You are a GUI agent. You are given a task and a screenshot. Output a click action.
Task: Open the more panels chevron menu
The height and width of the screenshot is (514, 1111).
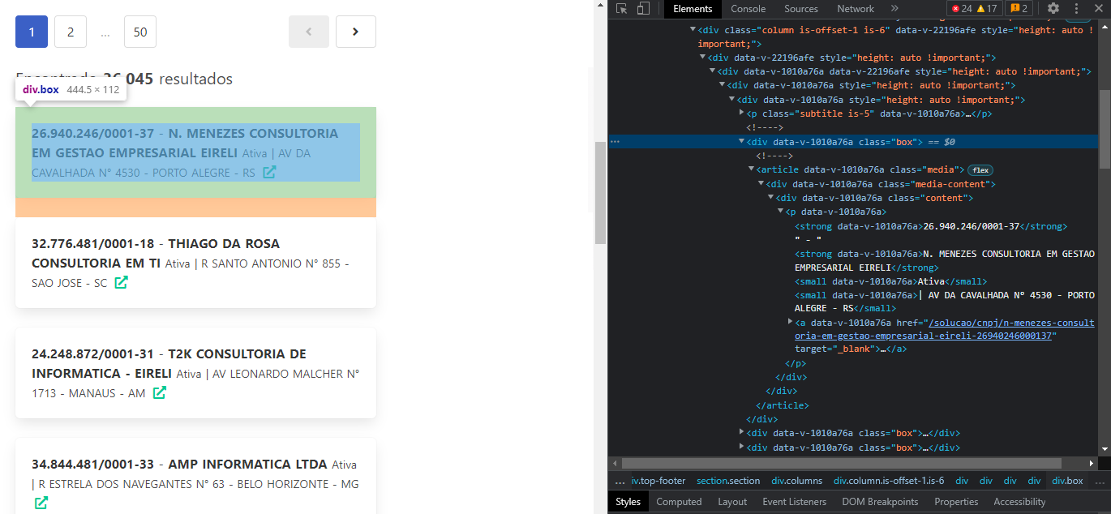pos(894,9)
